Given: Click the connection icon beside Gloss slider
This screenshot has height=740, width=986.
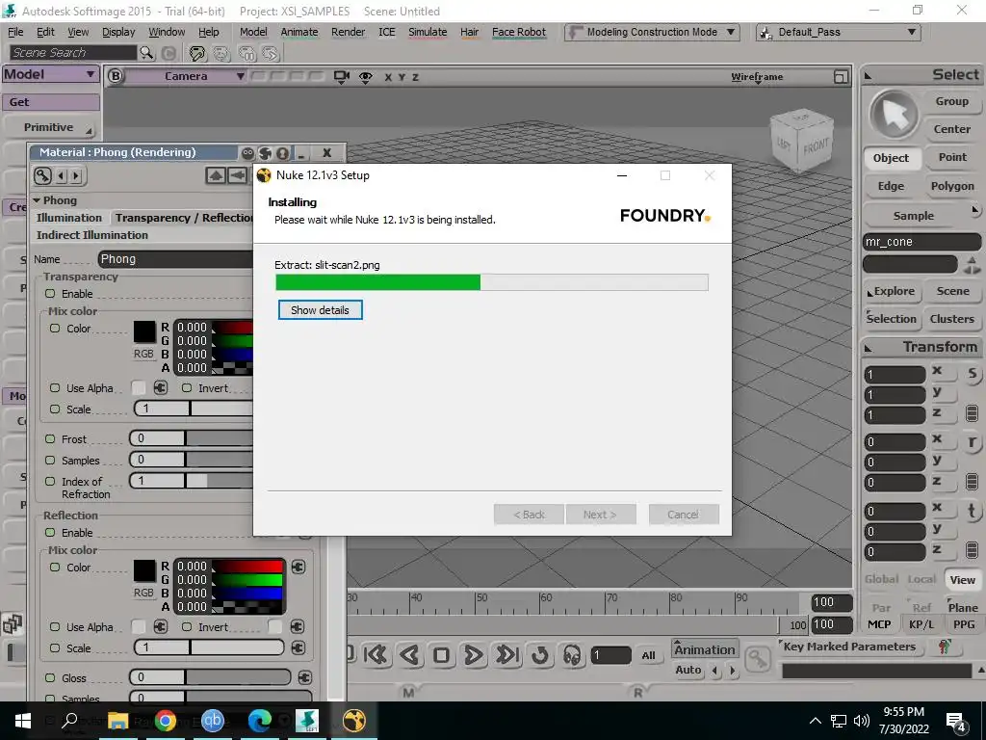Looking at the screenshot, I should click(x=305, y=677).
